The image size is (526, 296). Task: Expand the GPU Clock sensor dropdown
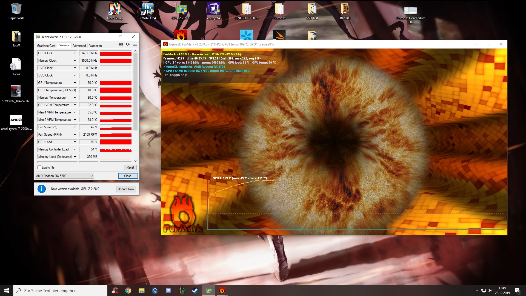coord(75,53)
